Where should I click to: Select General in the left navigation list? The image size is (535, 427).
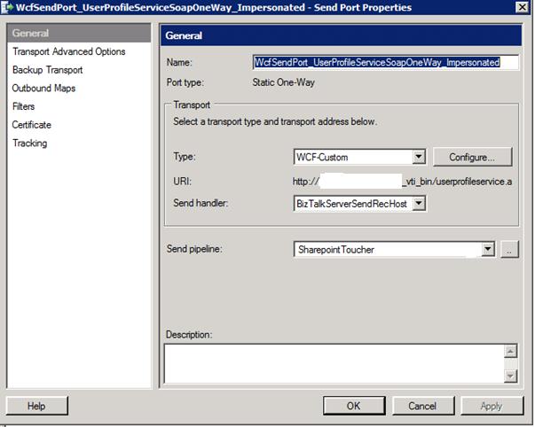[x=79, y=33]
